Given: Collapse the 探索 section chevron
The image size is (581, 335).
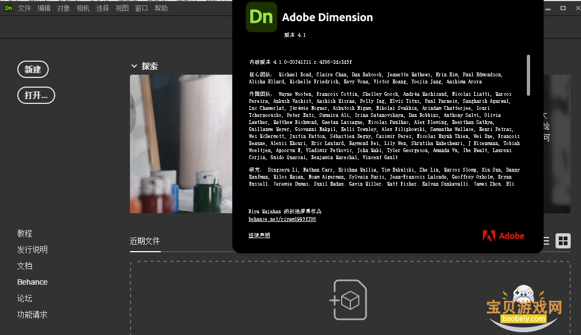Looking at the screenshot, I should 134,66.
